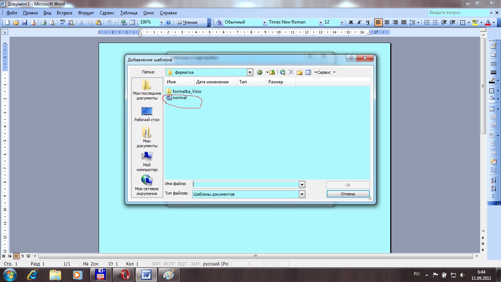The image size is (501, 282).
Task: Select the normal template file
Action: tap(179, 98)
